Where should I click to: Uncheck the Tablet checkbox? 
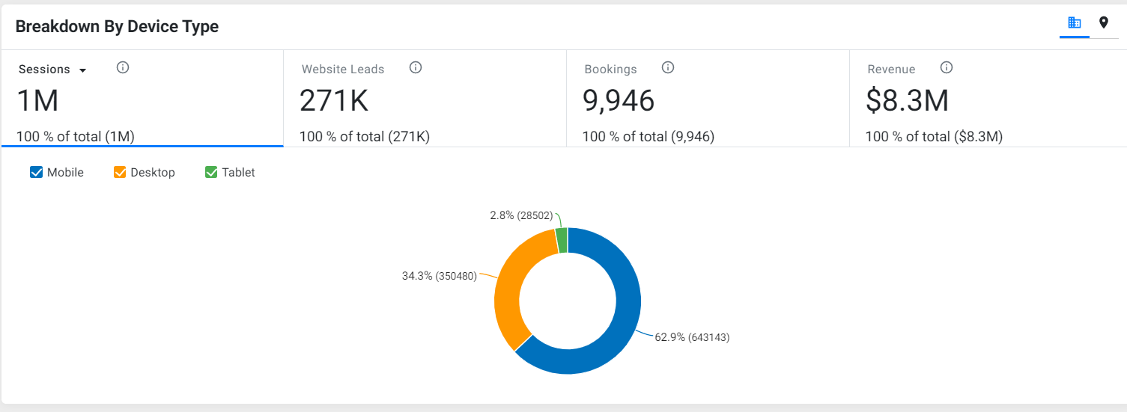(x=211, y=172)
